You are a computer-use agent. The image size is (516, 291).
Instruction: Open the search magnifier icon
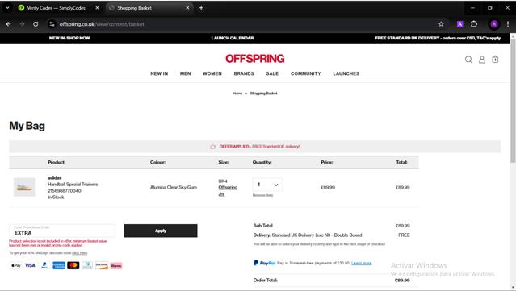(x=468, y=60)
